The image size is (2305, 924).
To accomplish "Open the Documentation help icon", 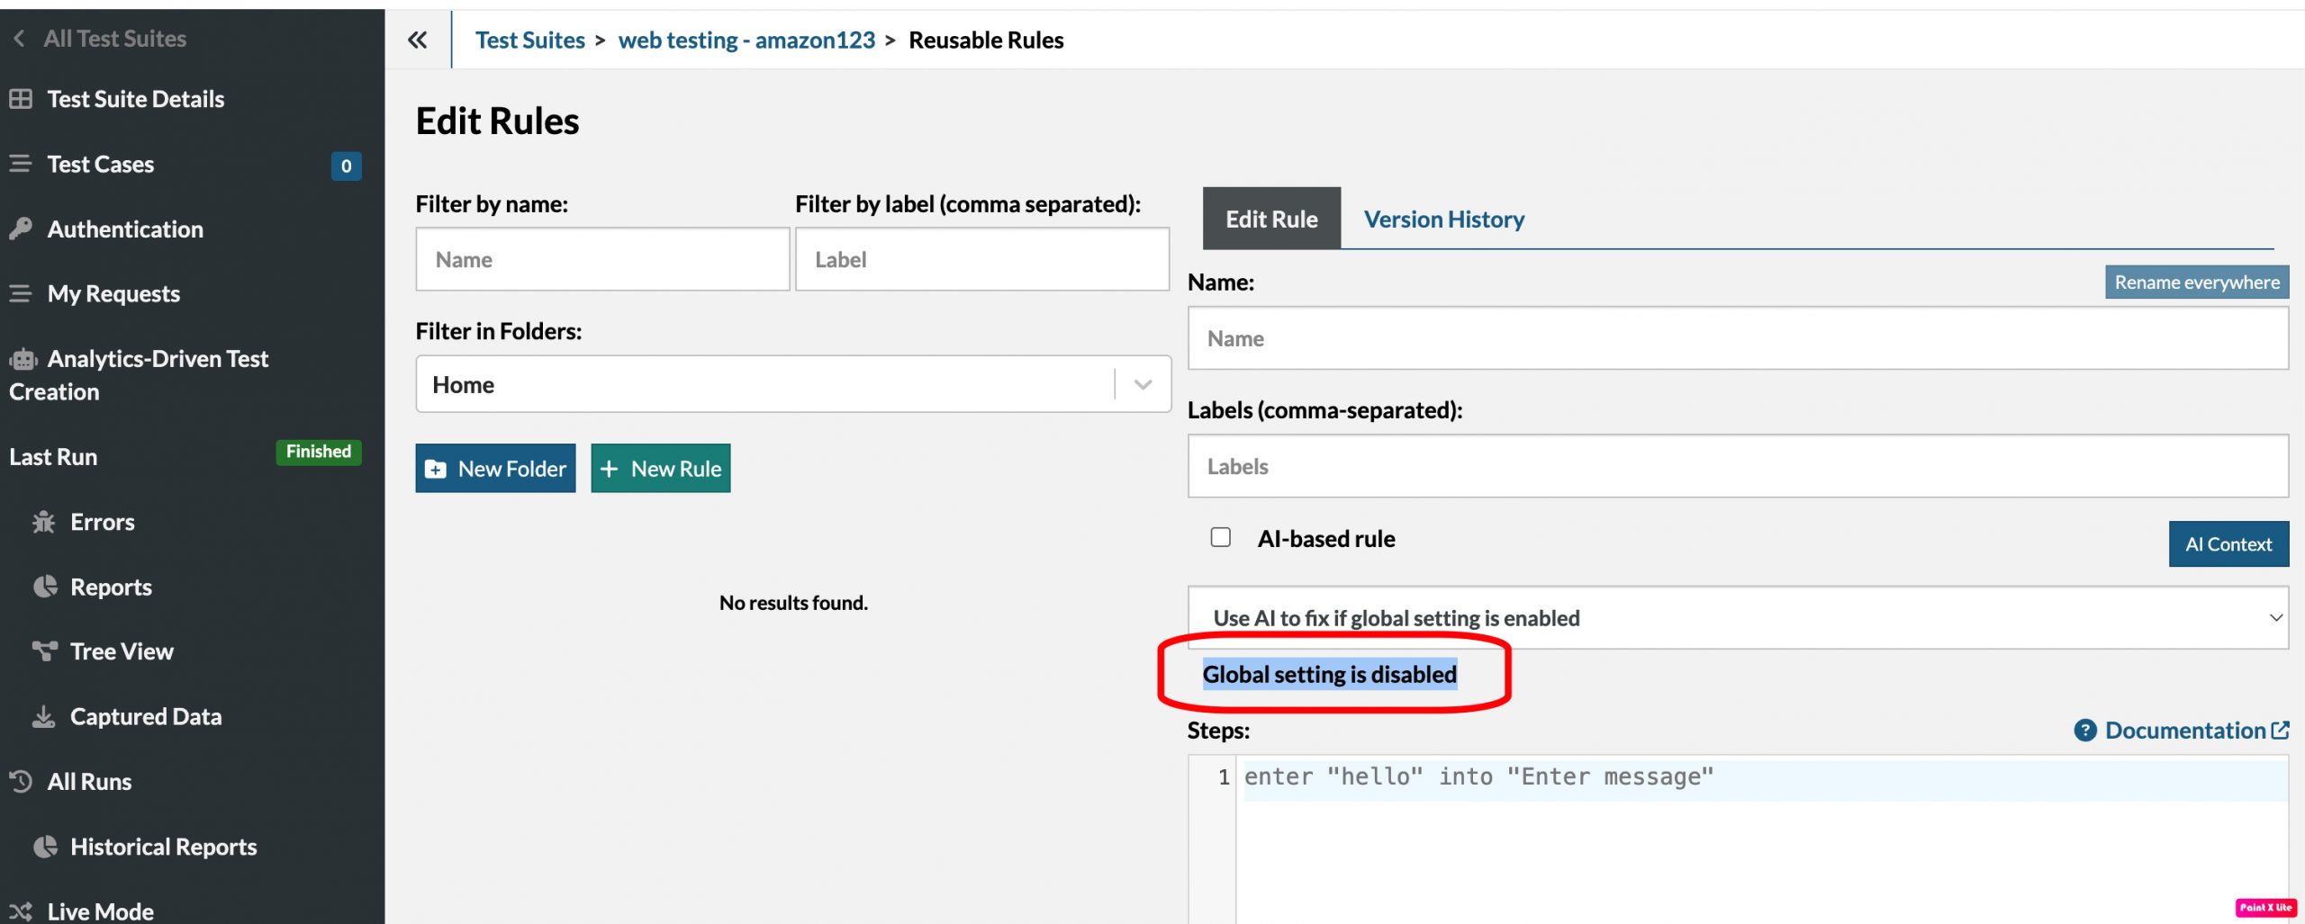I will point(2084,730).
